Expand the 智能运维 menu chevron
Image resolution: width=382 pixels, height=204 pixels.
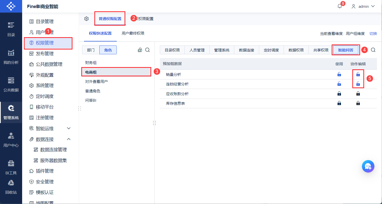pyautogui.click(x=69, y=128)
